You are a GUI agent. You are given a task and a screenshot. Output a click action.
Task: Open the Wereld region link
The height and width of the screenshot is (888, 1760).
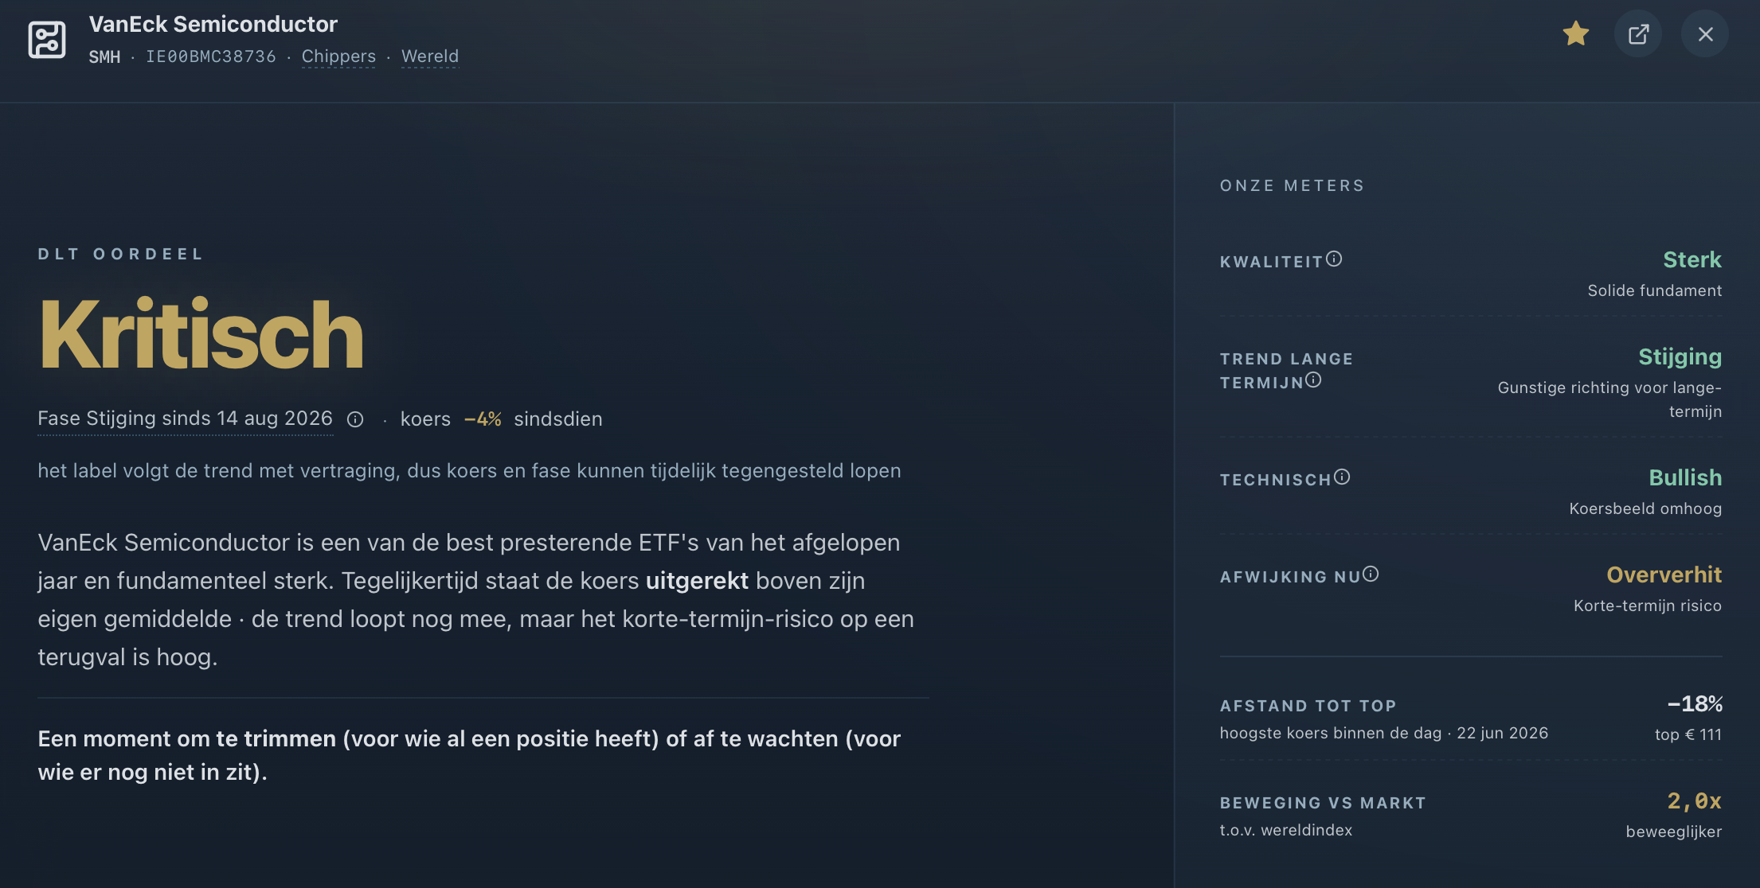[430, 56]
